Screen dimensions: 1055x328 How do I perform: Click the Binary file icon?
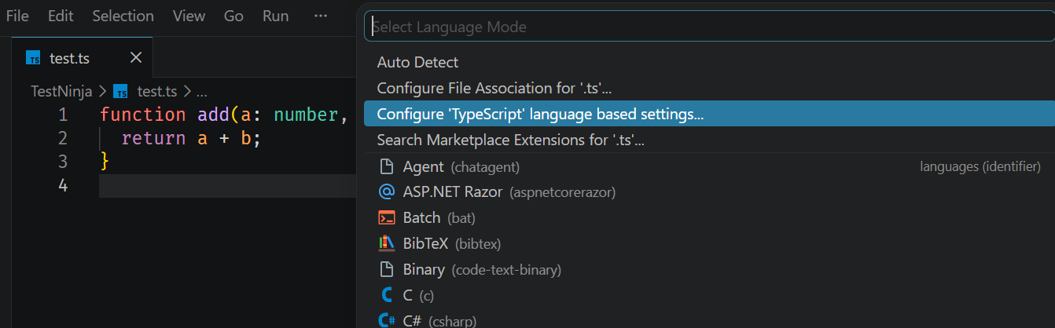(386, 269)
